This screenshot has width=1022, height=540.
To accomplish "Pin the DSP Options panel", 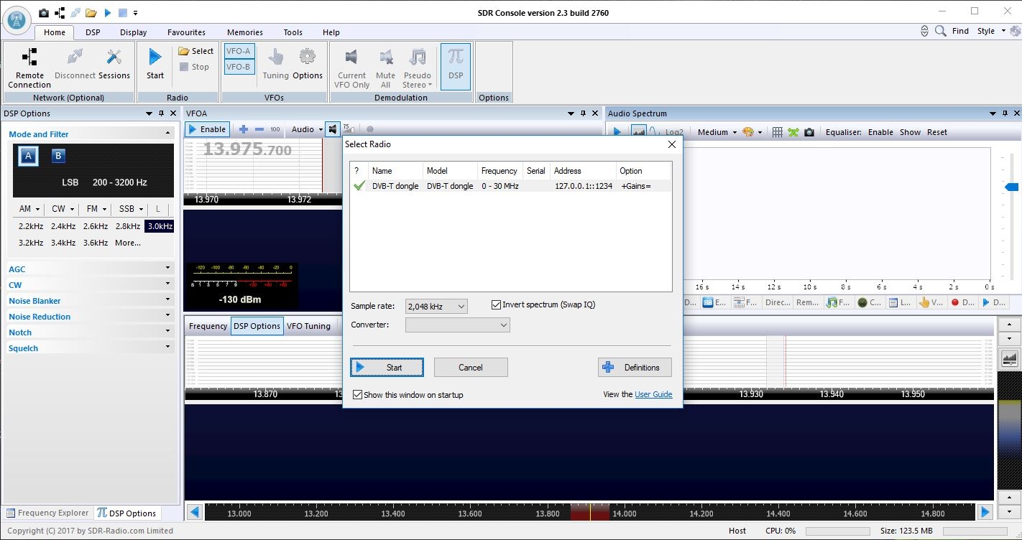I will coord(162,113).
